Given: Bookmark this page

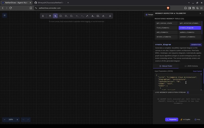Looking at the screenshot, I should pyautogui.click(x=31, y=8).
